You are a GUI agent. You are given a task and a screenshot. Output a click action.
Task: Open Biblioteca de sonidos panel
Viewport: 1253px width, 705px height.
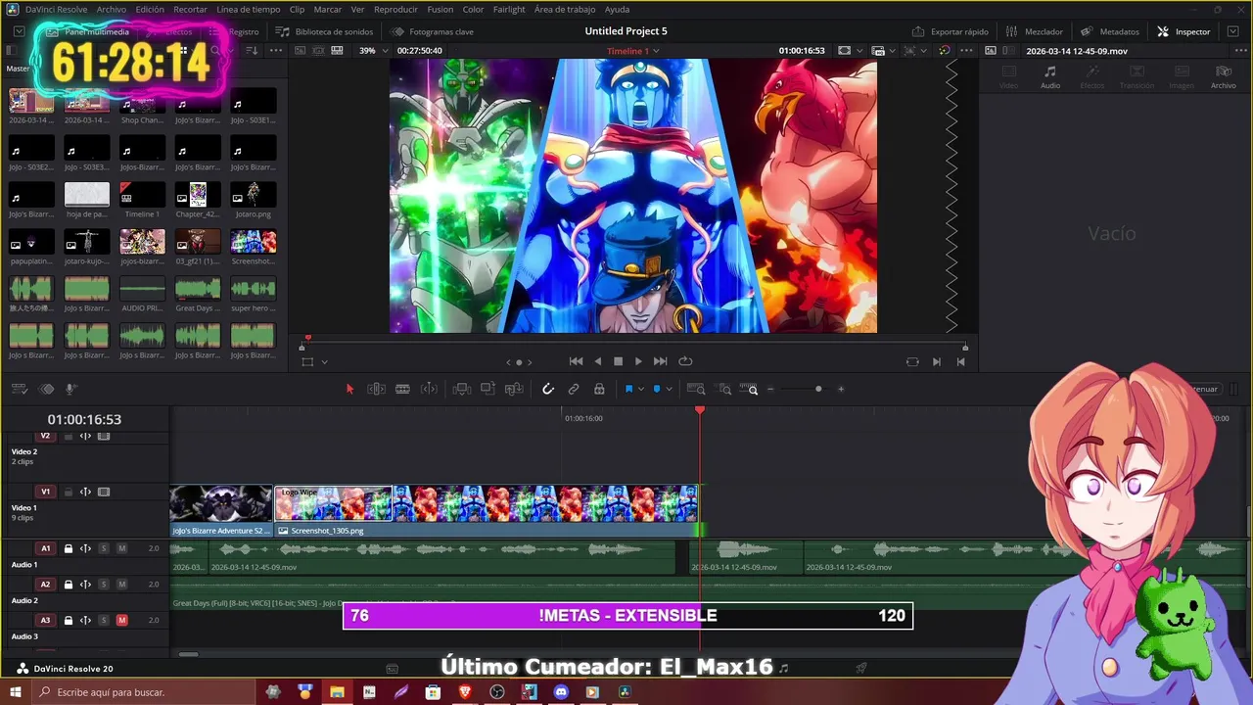[324, 31]
